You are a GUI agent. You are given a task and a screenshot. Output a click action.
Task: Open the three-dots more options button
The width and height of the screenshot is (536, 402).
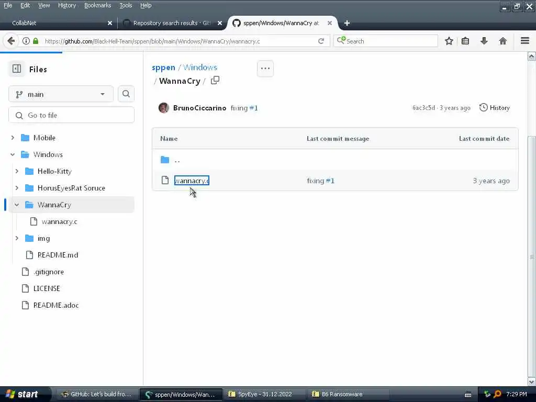pyautogui.click(x=265, y=69)
